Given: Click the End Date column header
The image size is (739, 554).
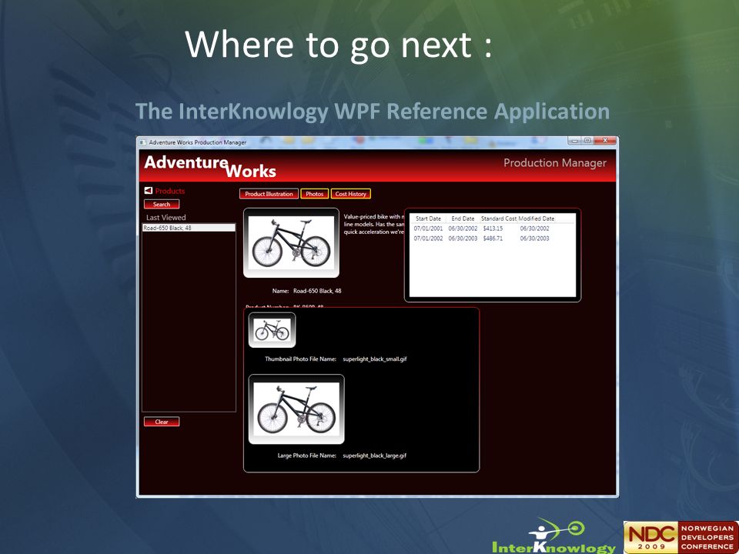Looking at the screenshot, I should tap(463, 219).
